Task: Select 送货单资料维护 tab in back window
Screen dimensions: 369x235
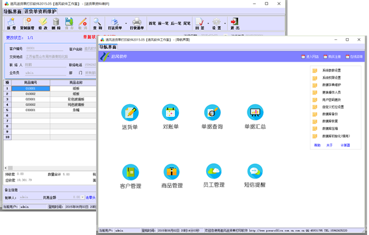Action: tap(40, 11)
